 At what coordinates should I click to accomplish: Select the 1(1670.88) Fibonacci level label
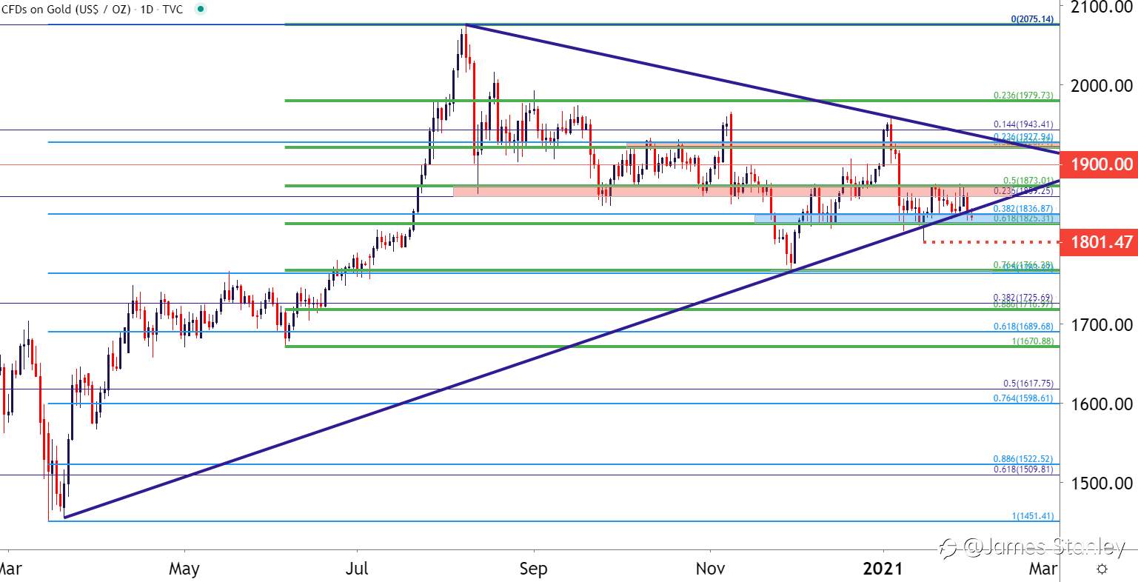[1033, 341]
